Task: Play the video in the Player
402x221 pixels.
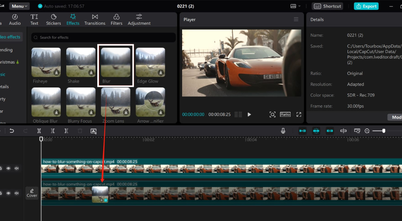Action: (x=249, y=115)
